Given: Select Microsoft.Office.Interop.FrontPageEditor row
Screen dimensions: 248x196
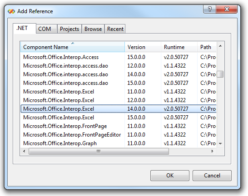Looking at the screenshot, I should coord(119,135).
